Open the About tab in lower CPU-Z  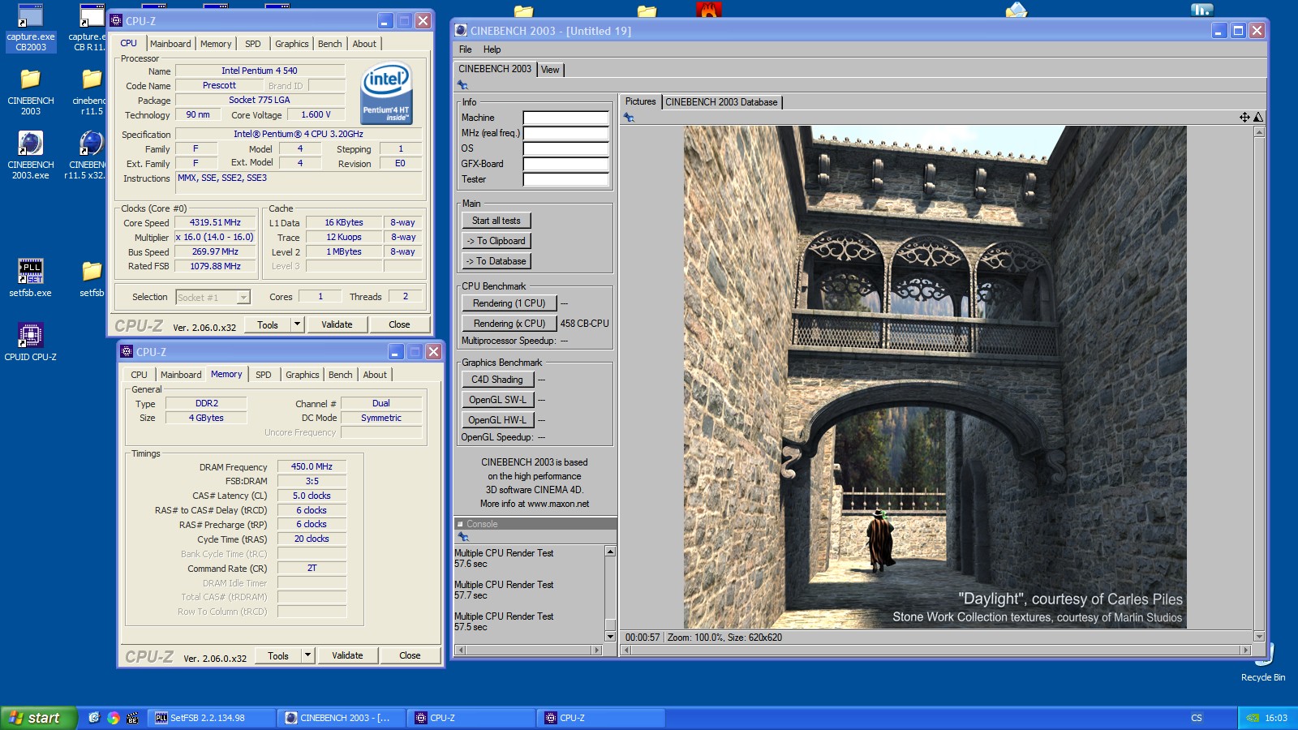point(375,375)
